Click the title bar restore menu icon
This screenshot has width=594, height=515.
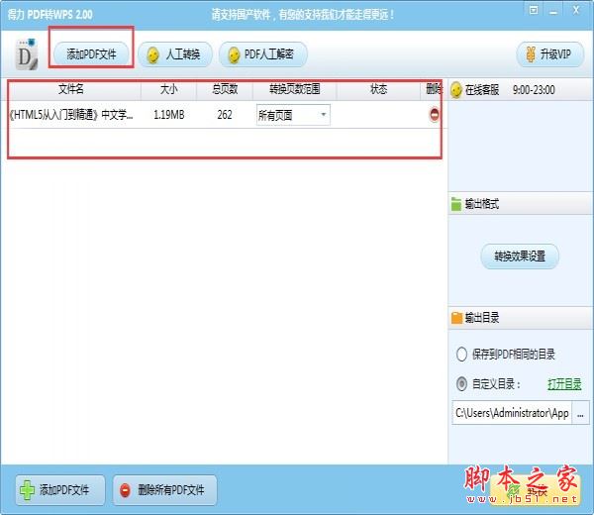click(534, 10)
